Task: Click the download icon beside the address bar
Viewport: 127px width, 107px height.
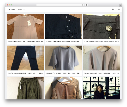Action: 86,5
